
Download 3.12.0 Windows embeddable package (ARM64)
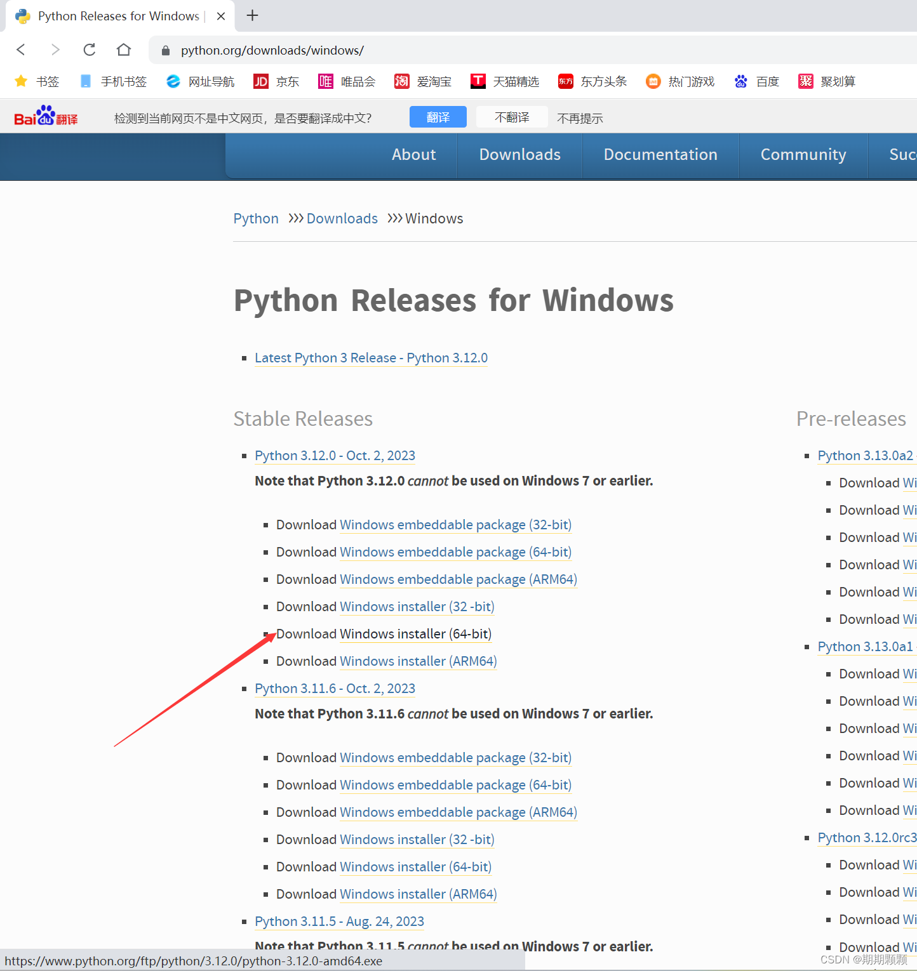[x=458, y=579]
